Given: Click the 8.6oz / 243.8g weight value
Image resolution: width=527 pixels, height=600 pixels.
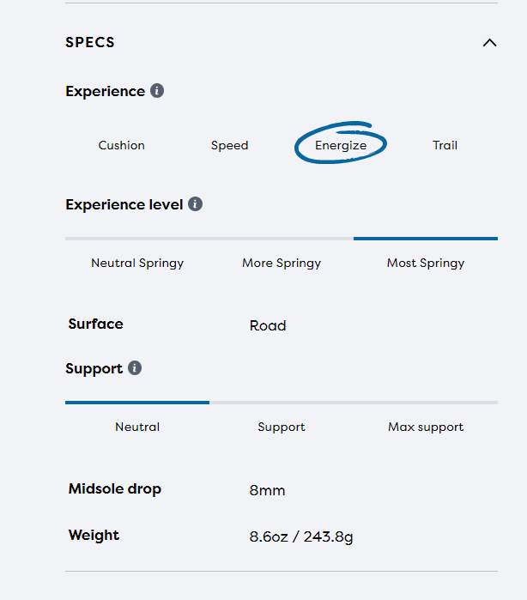Looking at the screenshot, I should (x=301, y=537).
